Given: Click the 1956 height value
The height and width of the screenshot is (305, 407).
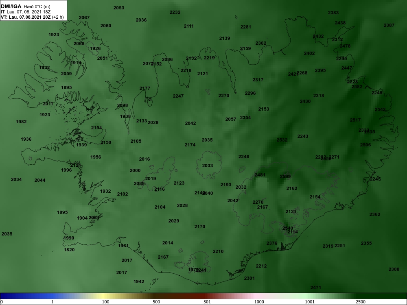Looking at the screenshot, I should (x=96, y=157).
